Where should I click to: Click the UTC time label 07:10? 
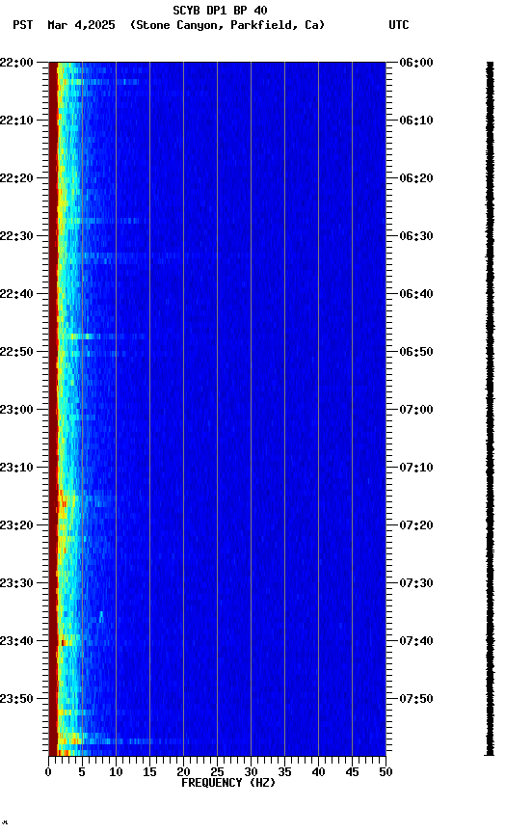[x=416, y=468]
